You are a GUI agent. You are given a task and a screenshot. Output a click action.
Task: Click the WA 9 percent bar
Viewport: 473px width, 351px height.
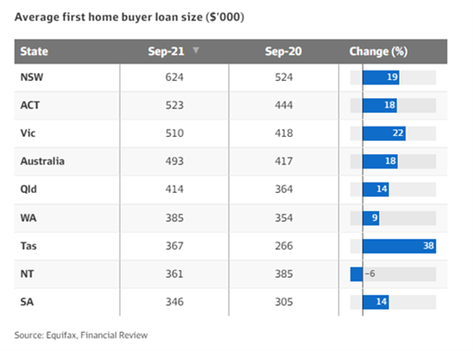coord(370,218)
